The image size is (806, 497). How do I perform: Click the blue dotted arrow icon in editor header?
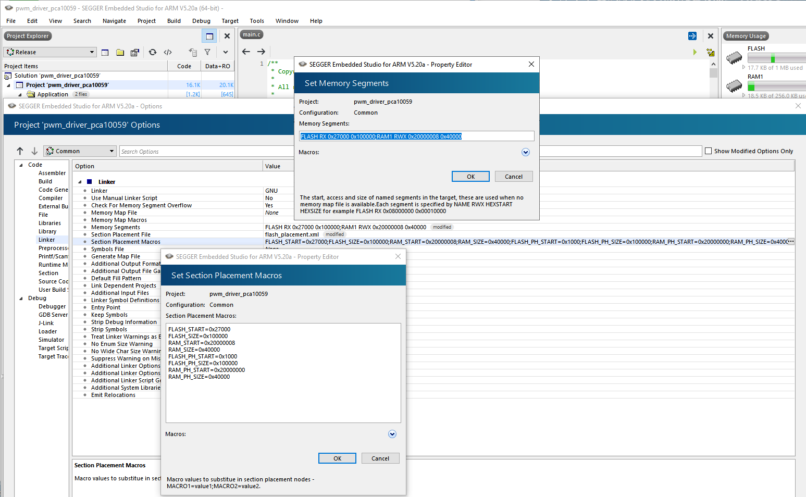tap(692, 36)
